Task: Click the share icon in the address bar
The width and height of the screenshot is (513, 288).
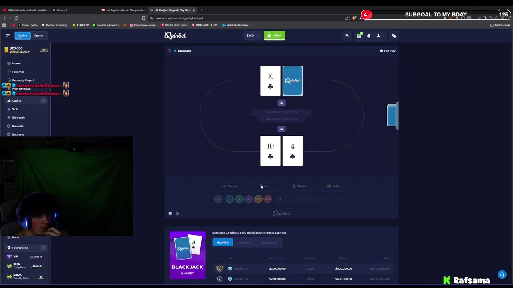Action: click(347, 18)
